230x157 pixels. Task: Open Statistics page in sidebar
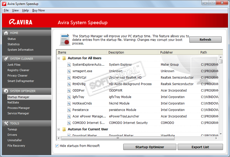point(13,44)
